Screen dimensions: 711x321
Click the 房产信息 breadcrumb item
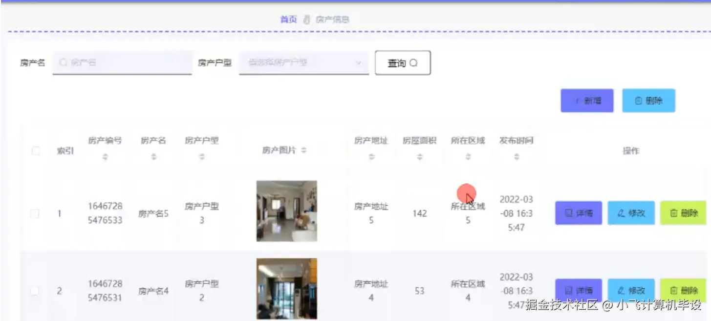(332, 20)
